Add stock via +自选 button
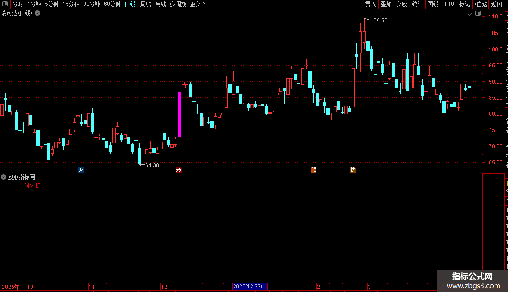Viewport: 508px width, 292px height. [x=481, y=4]
